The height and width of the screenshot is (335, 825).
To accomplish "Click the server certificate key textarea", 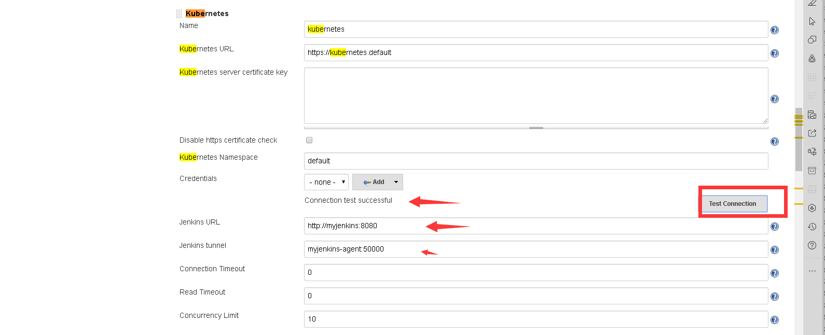I will pos(536,95).
